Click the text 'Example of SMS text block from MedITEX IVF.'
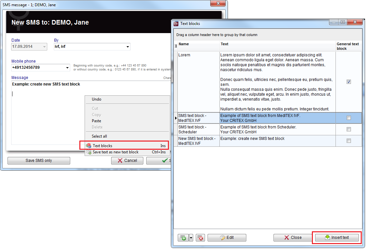 (260, 116)
